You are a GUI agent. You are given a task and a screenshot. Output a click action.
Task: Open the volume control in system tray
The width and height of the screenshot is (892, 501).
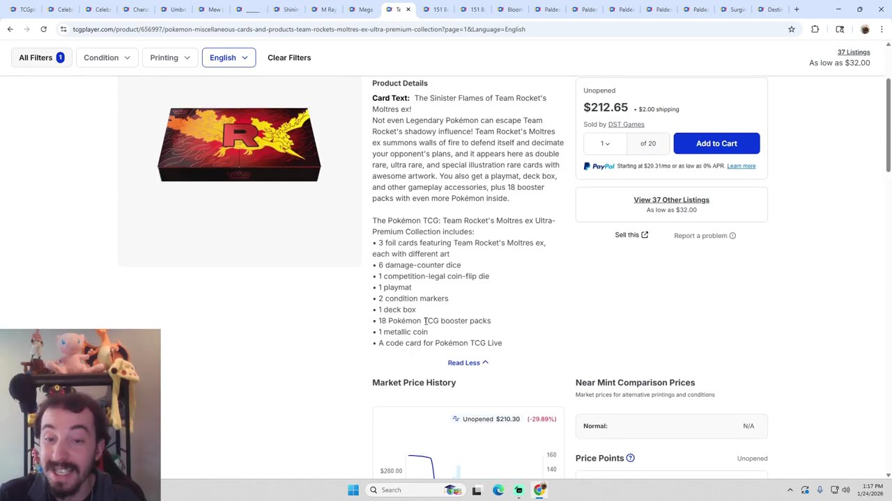845,490
